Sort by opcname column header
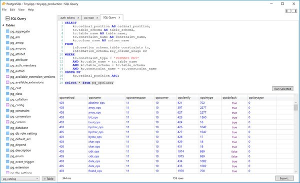 coord(94,98)
